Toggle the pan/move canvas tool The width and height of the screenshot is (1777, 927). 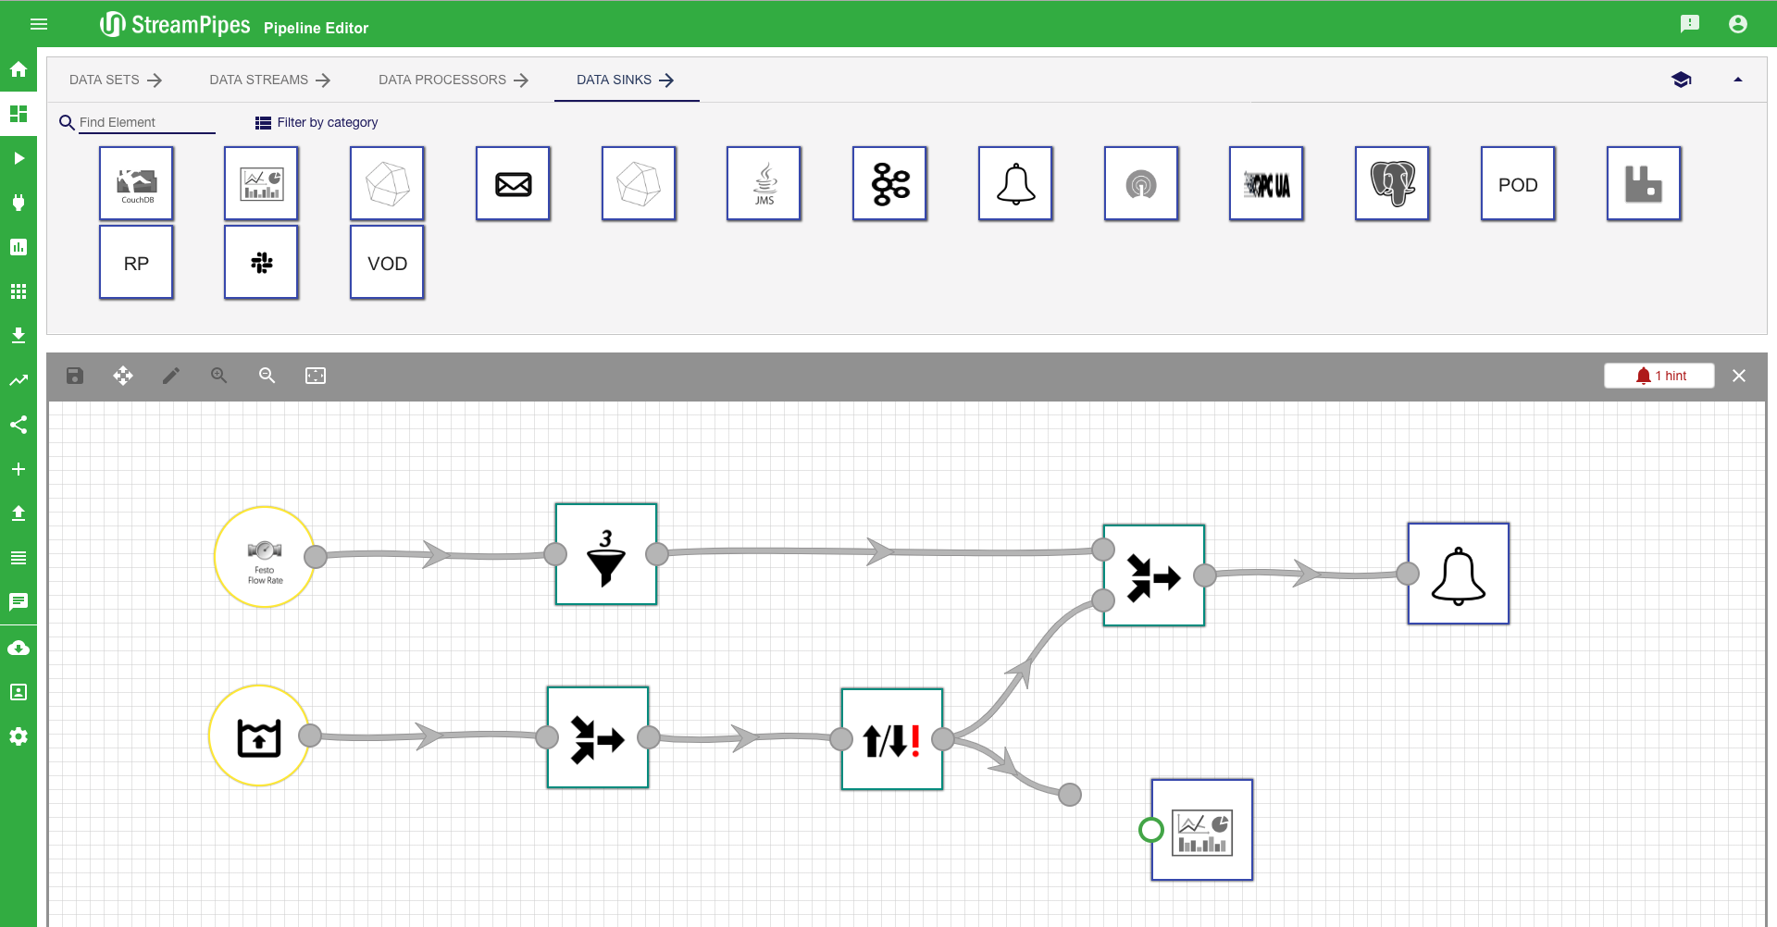click(123, 376)
